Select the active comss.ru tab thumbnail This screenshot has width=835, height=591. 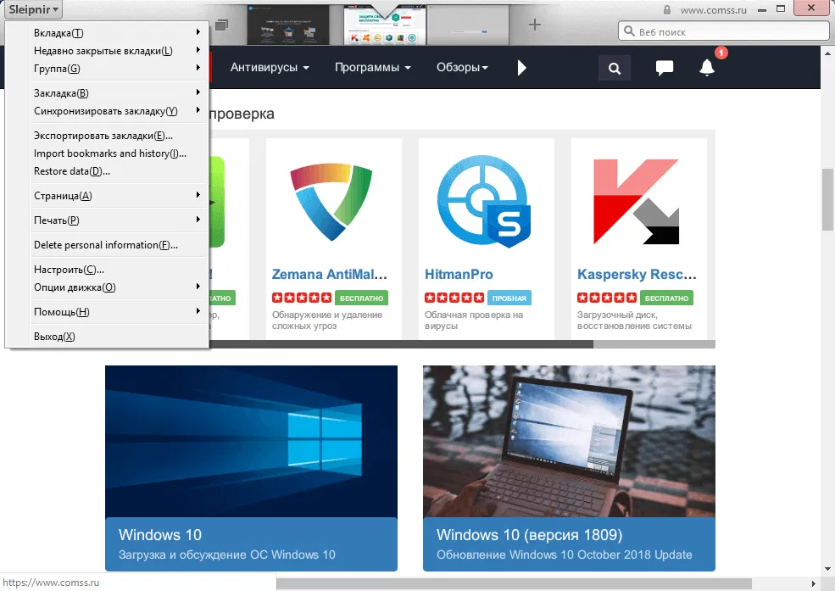(385, 25)
